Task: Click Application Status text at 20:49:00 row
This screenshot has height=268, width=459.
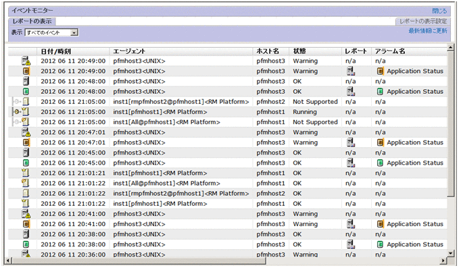Action: tap(415, 71)
